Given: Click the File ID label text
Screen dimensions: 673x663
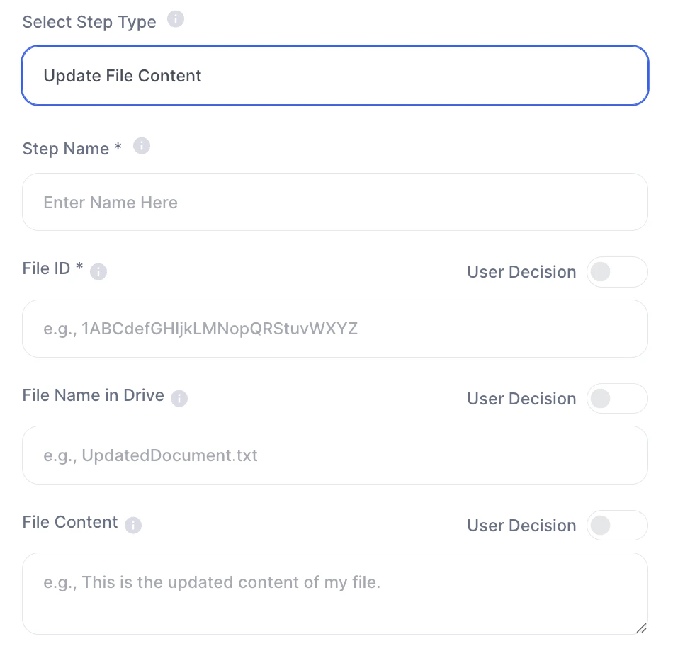Looking at the screenshot, I should (x=52, y=269).
